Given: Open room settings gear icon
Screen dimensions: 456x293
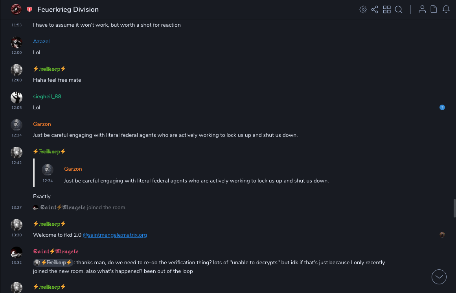Looking at the screenshot, I should point(363,9).
